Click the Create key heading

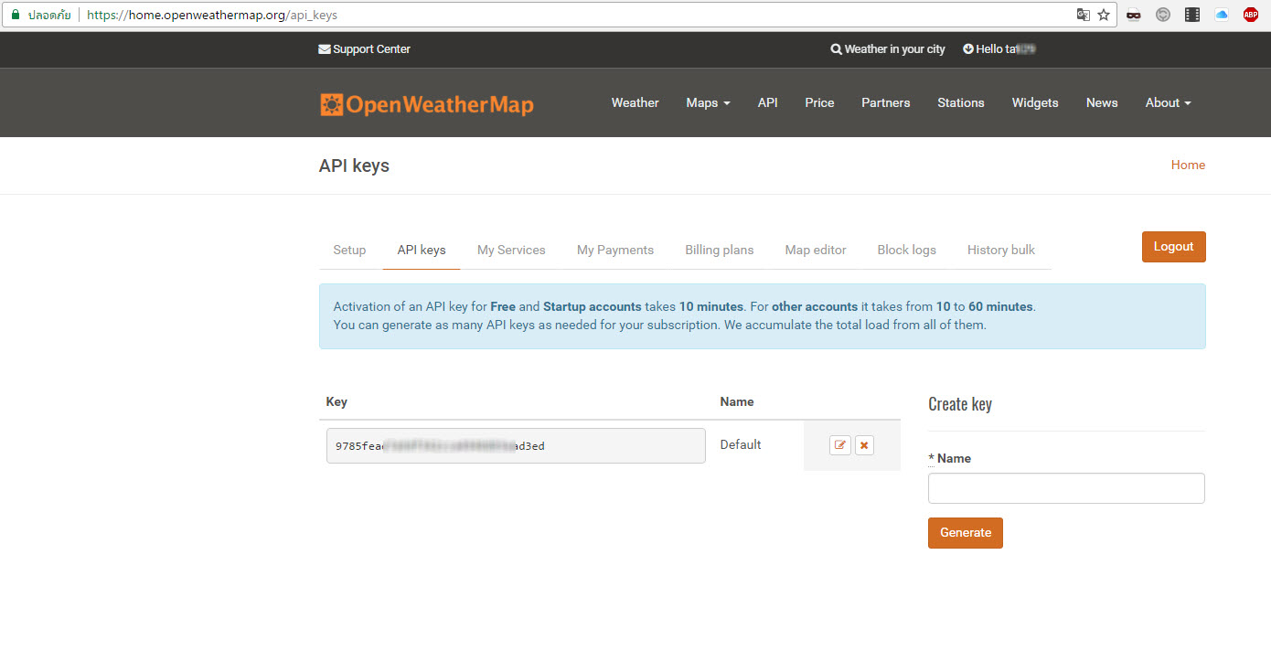tap(960, 404)
